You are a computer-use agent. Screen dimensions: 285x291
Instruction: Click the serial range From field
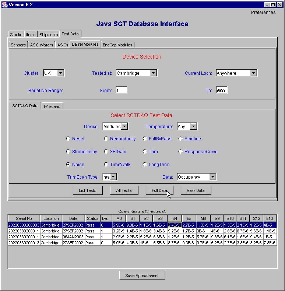(122, 90)
